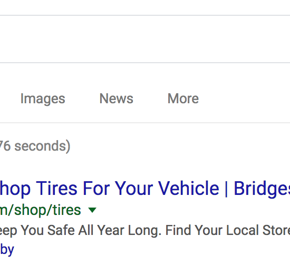Click the word "Long." in ad description
The image size is (290, 275).
point(144,230)
